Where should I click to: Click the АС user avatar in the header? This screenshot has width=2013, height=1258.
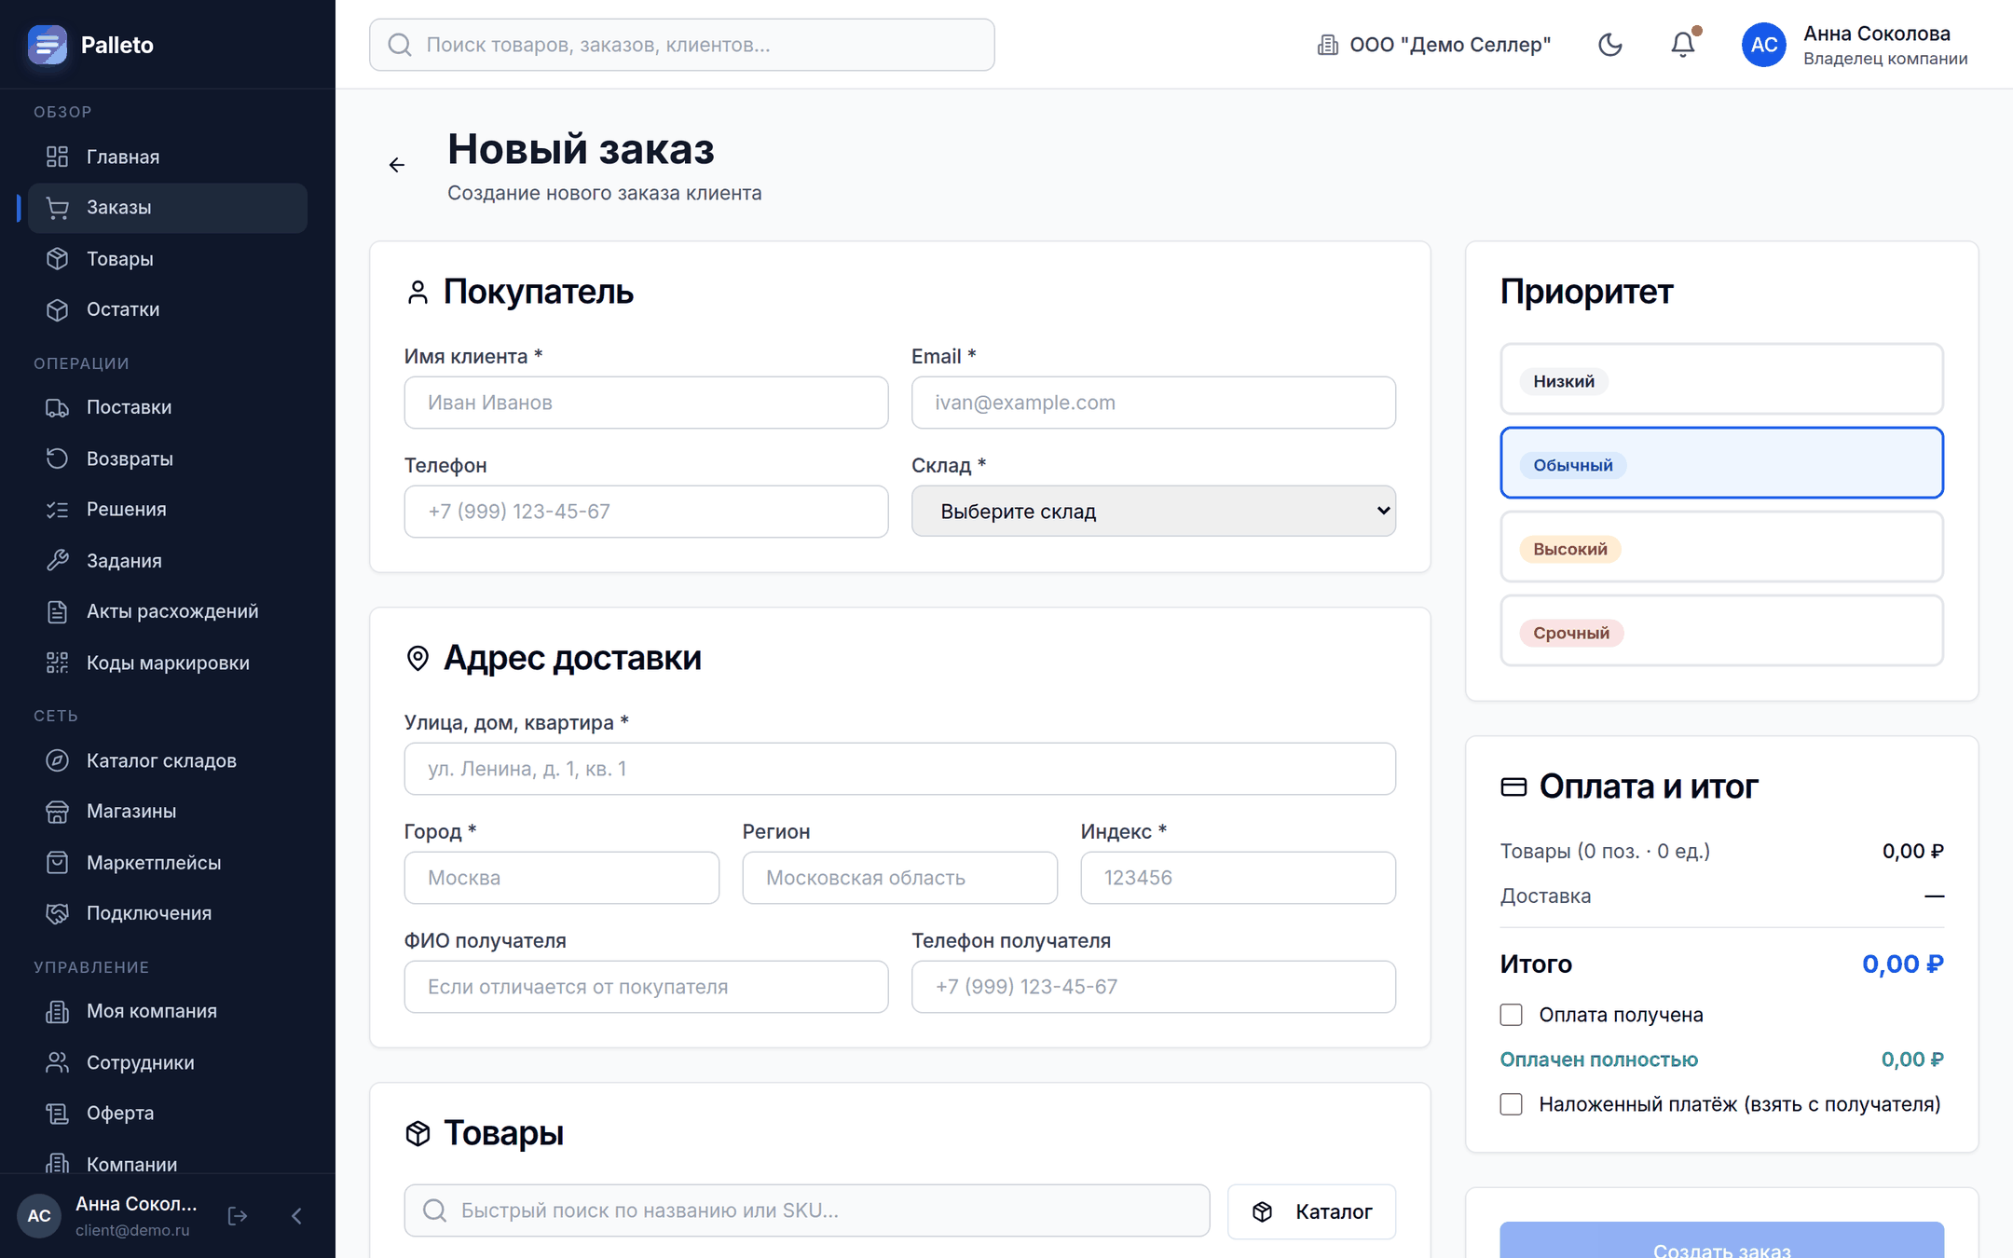click(1764, 45)
